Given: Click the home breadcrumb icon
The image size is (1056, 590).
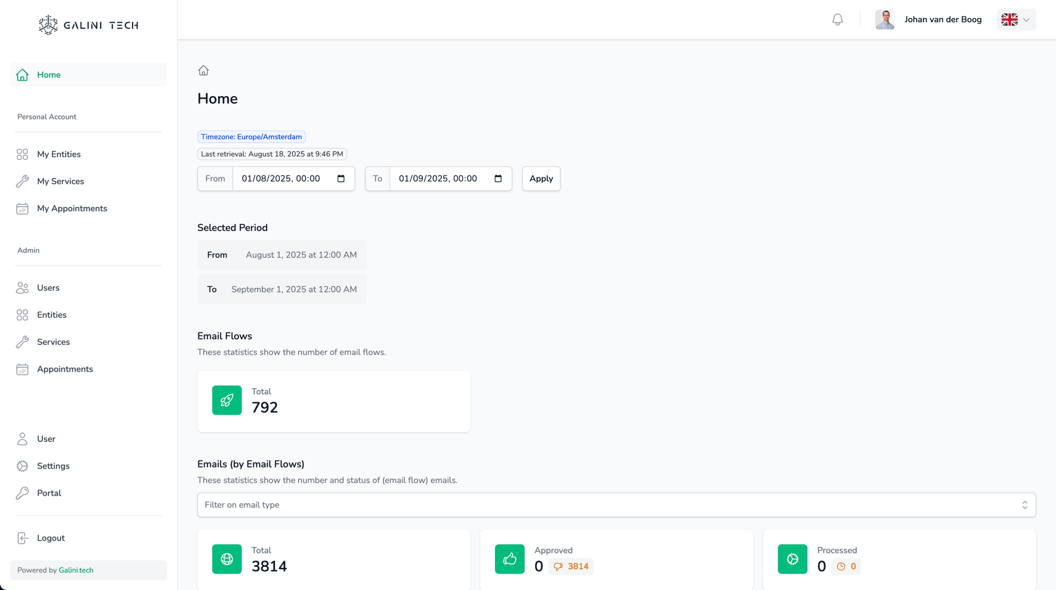Looking at the screenshot, I should click(x=203, y=71).
